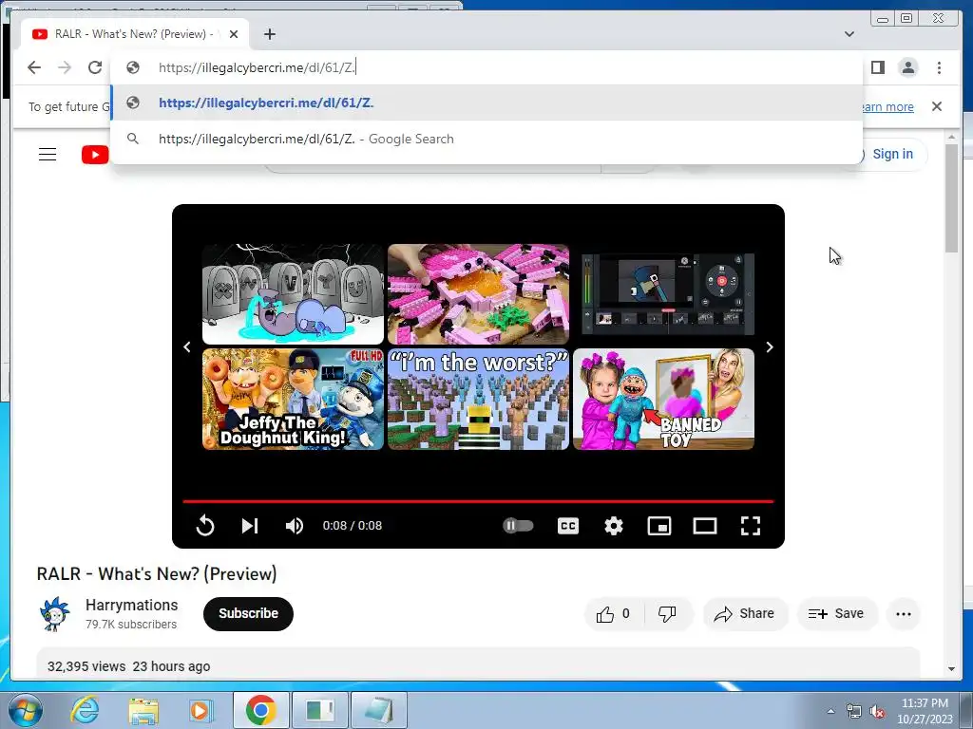Image resolution: width=973 pixels, height=729 pixels.
Task: Like the video
Action: [613, 614]
